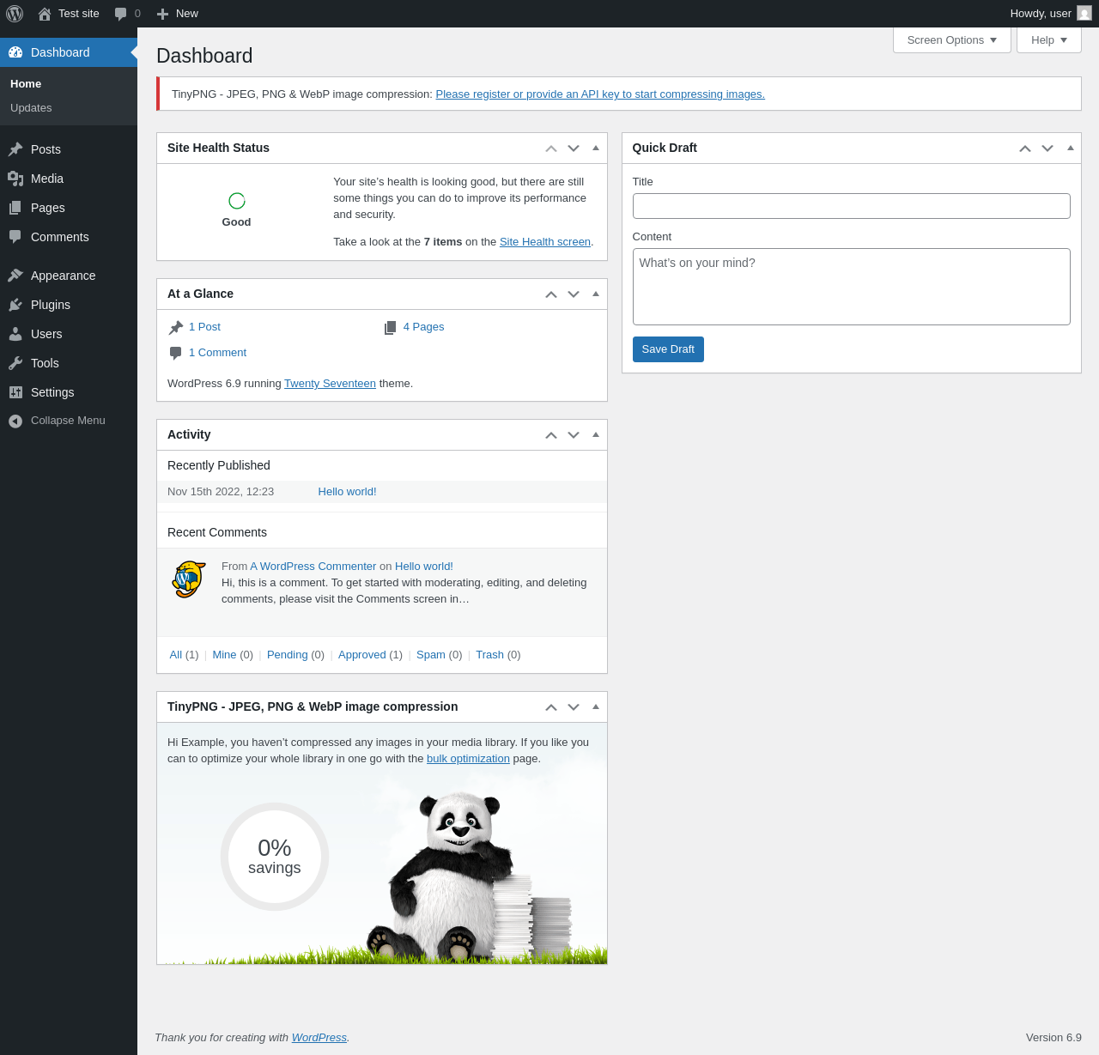This screenshot has width=1099, height=1055.
Task: Click the Pages icon in sidebar
Action: pyautogui.click(x=15, y=208)
